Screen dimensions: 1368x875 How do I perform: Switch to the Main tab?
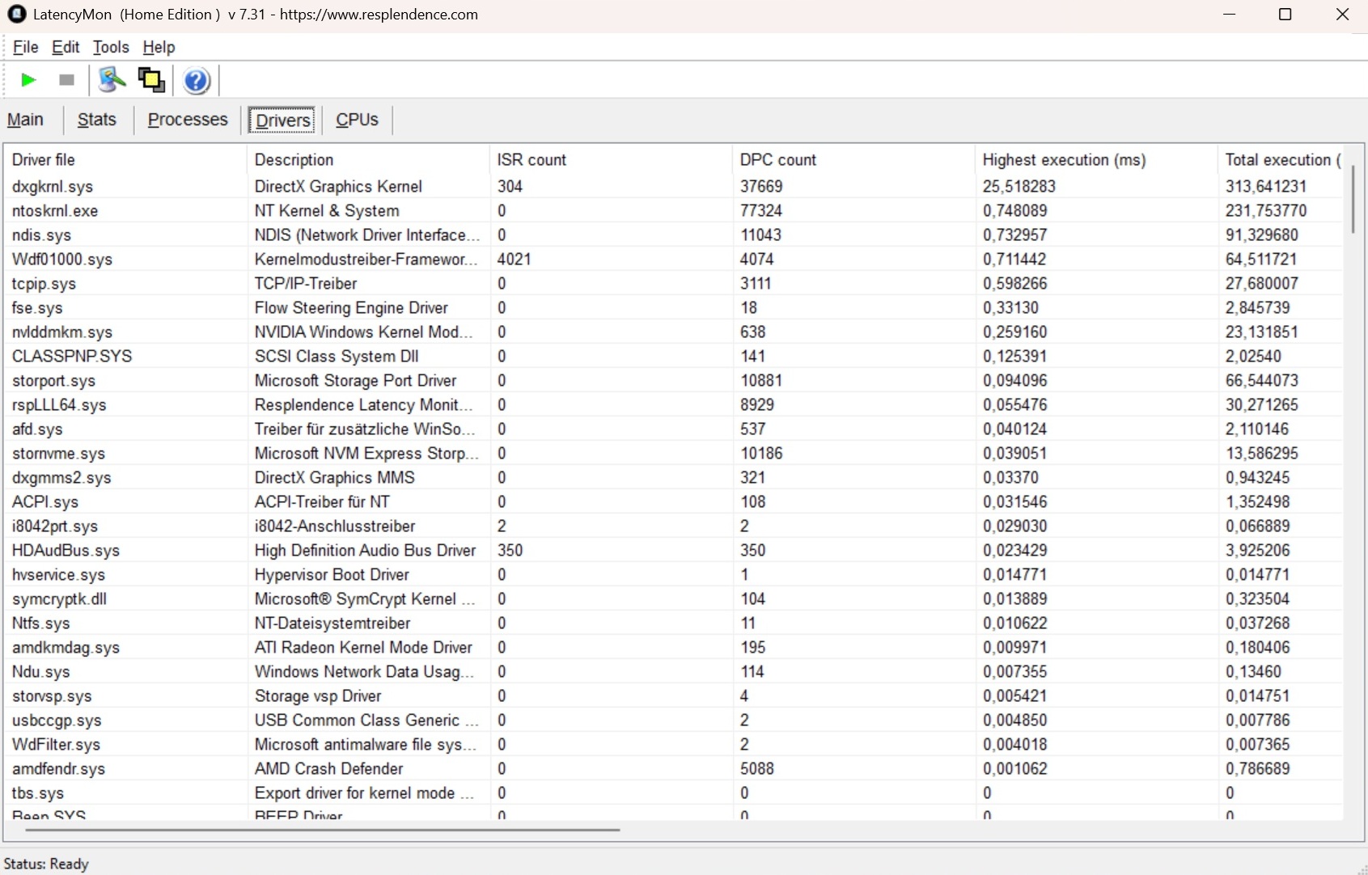pos(25,120)
